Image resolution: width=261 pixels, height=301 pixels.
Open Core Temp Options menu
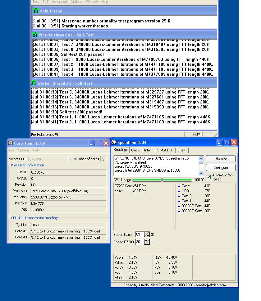coord(24,150)
